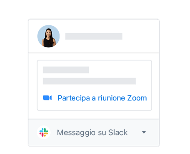Click the word Partecipa in the blue link
190x154 pixels.
[x=74, y=98]
